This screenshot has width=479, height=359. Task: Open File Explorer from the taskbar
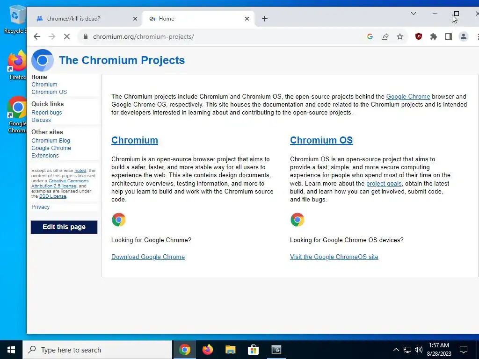(x=231, y=350)
